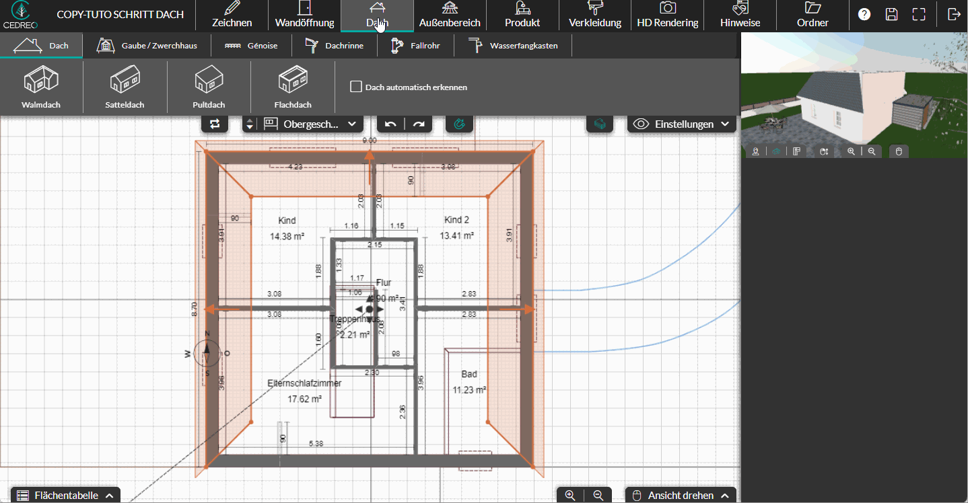This screenshot has width=968, height=503.
Task: Pick the Flachdach flat roof
Action: tap(293, 87)
